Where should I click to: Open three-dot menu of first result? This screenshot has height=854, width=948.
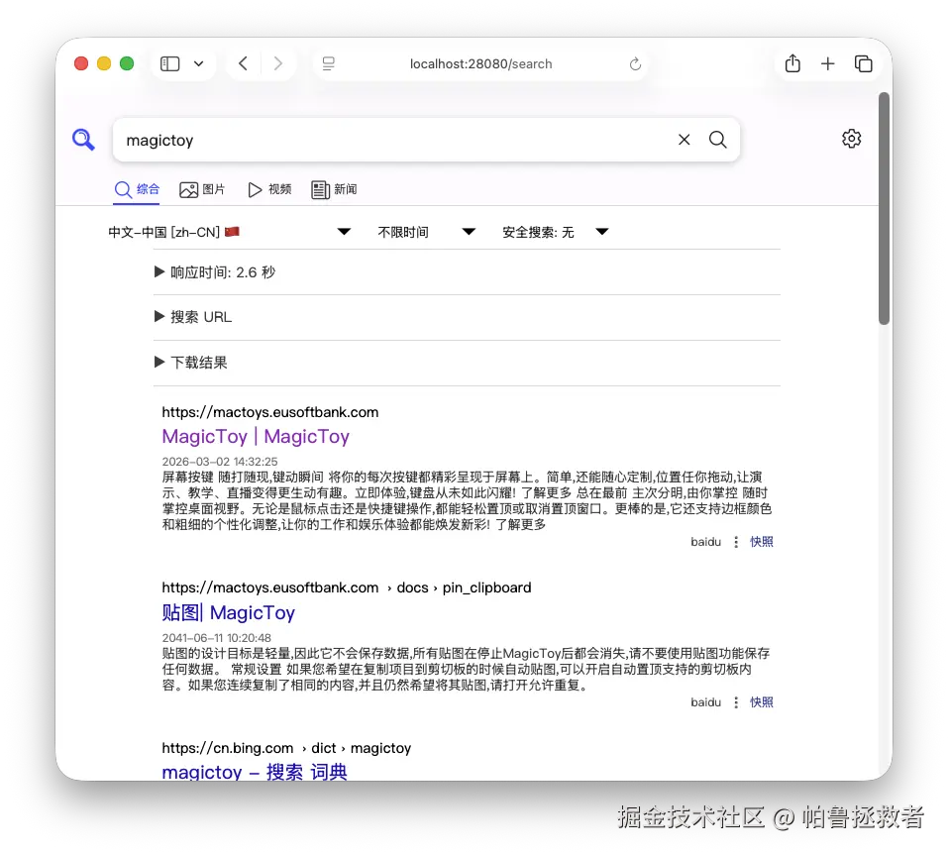pyautogui.click(x=736, y=542)
